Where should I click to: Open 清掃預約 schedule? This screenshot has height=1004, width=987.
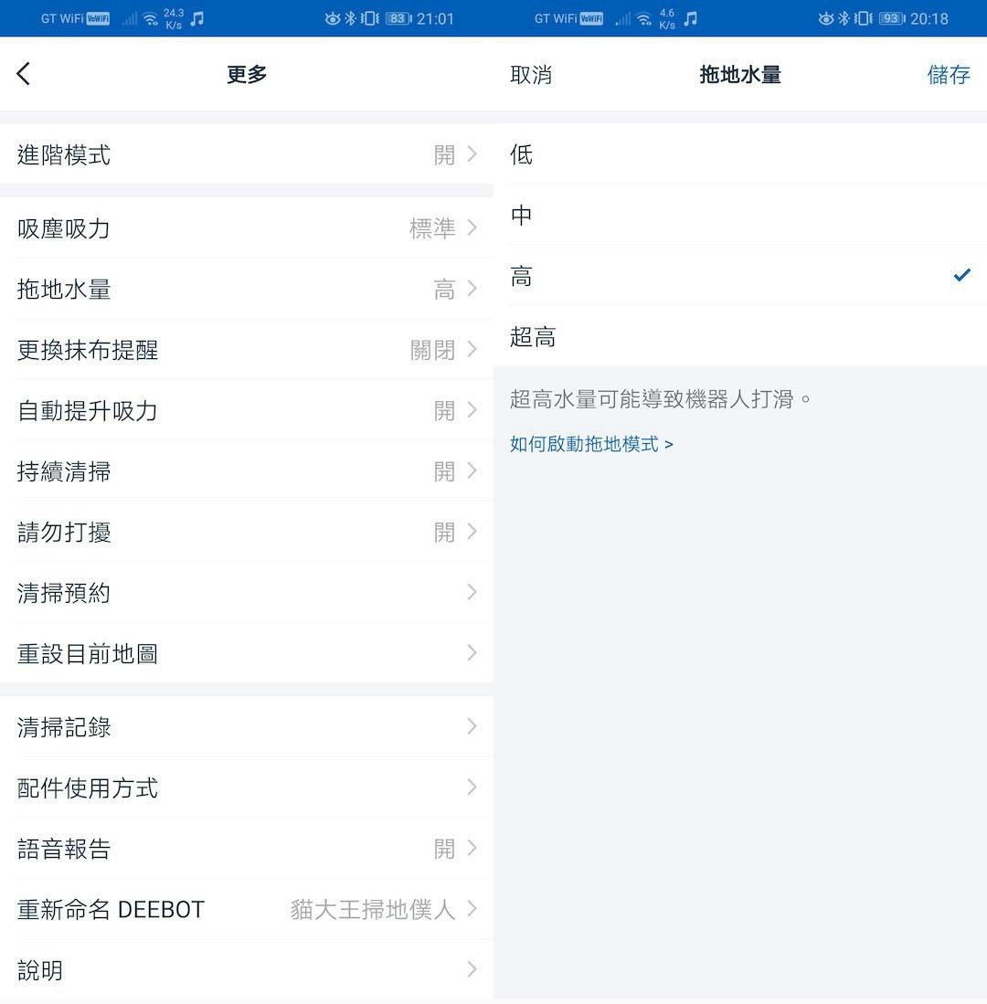point(247,592)
